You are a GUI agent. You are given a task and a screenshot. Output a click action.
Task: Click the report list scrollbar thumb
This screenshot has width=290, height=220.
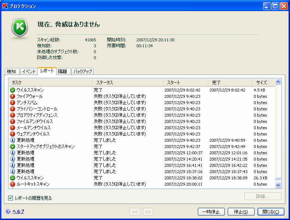tap(278, 179)
